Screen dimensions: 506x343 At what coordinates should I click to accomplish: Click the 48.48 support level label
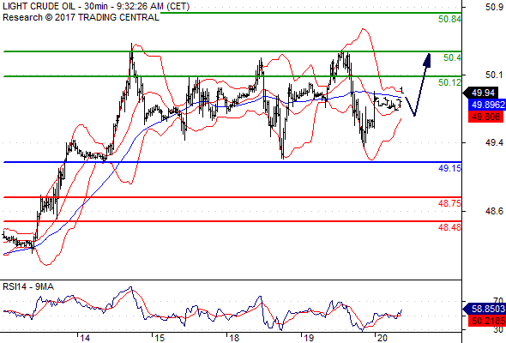pos(449,227)
